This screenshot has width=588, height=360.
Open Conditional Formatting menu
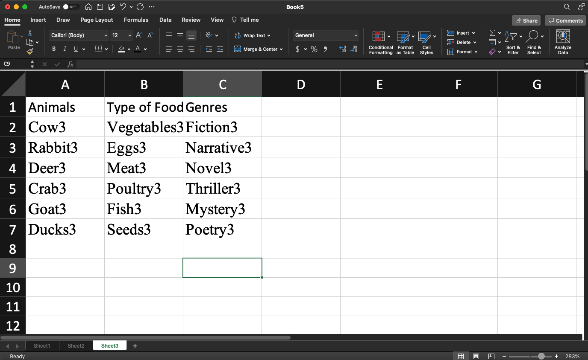381,43
